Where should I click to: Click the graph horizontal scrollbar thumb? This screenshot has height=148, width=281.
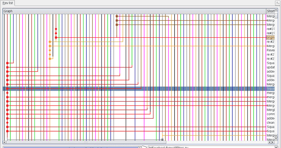tap(86, 142)
